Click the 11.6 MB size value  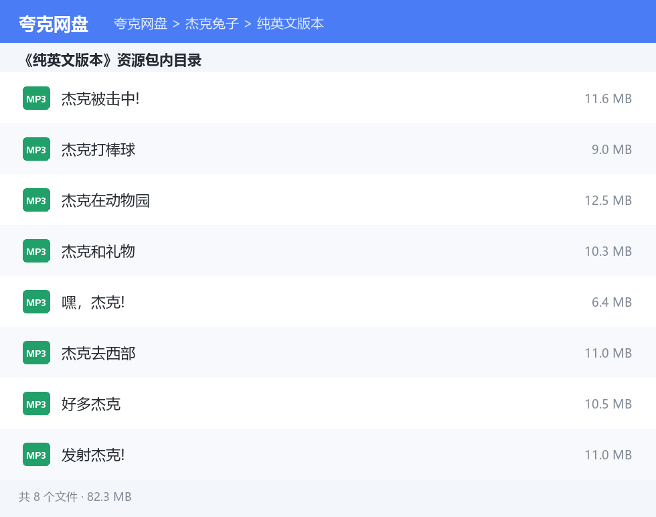click(608, 99)
